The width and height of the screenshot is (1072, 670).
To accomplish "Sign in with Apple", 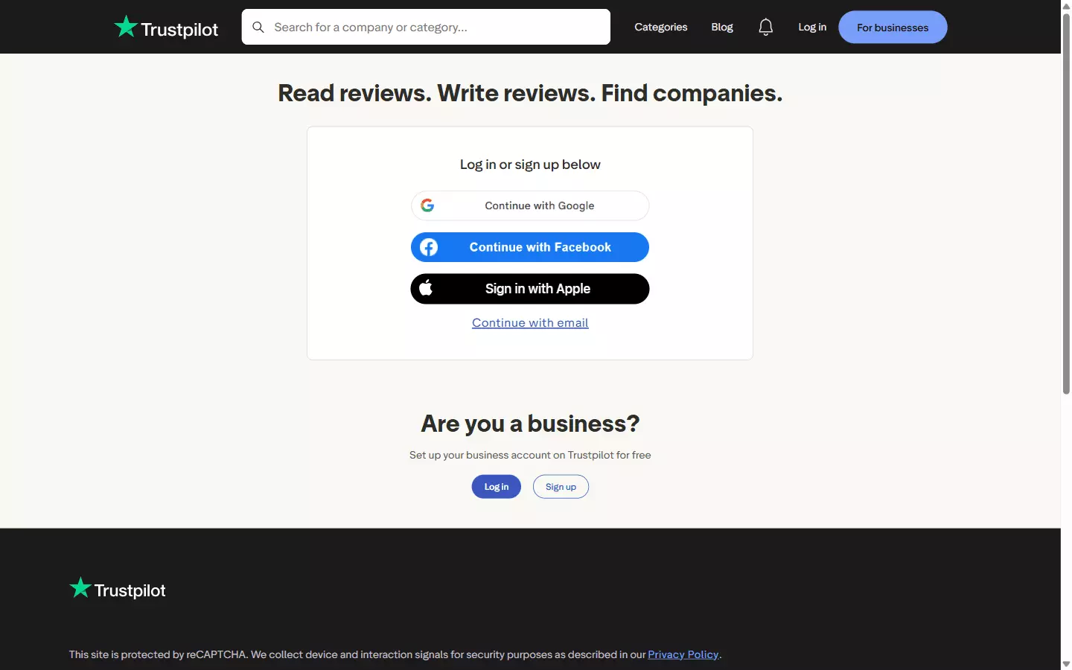I will click(x=530, y=289).
